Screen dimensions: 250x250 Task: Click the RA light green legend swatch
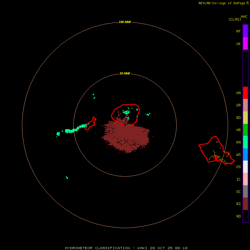tap(245, 142)
